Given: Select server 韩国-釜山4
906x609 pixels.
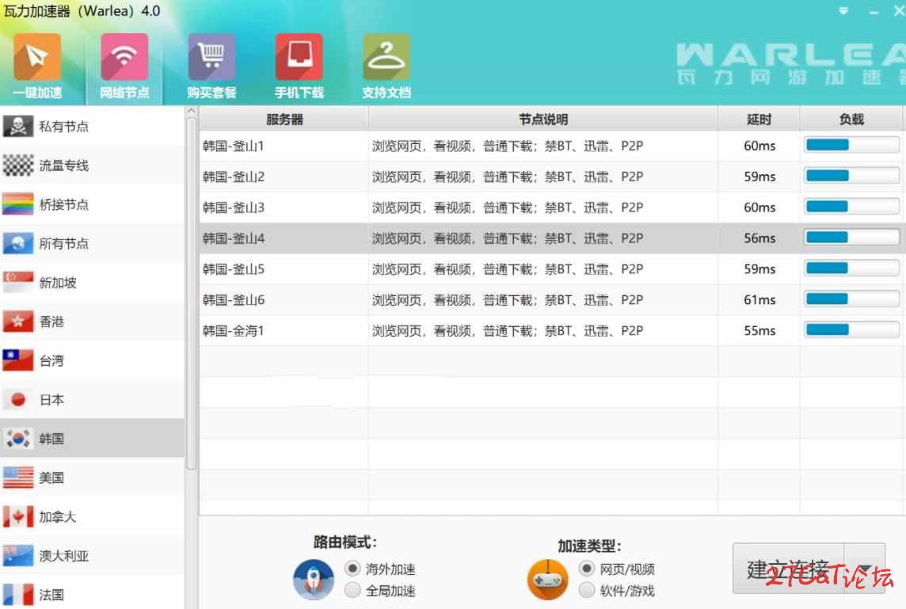Looking at the screenshot, I should pos(550,238).
